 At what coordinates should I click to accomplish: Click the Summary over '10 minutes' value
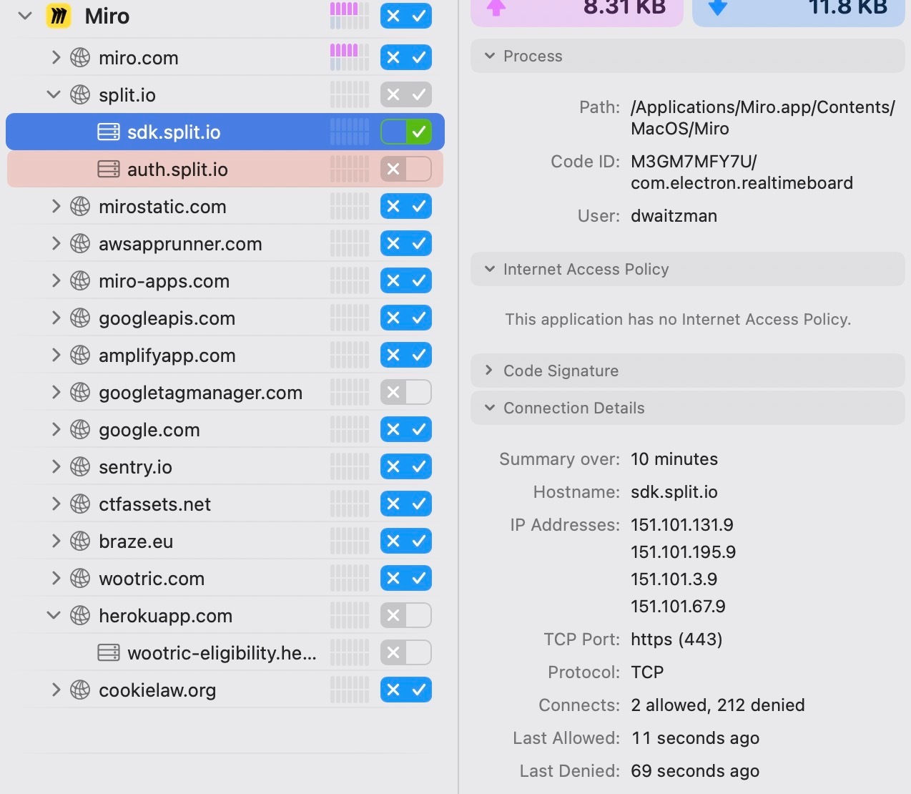[674, 459]
